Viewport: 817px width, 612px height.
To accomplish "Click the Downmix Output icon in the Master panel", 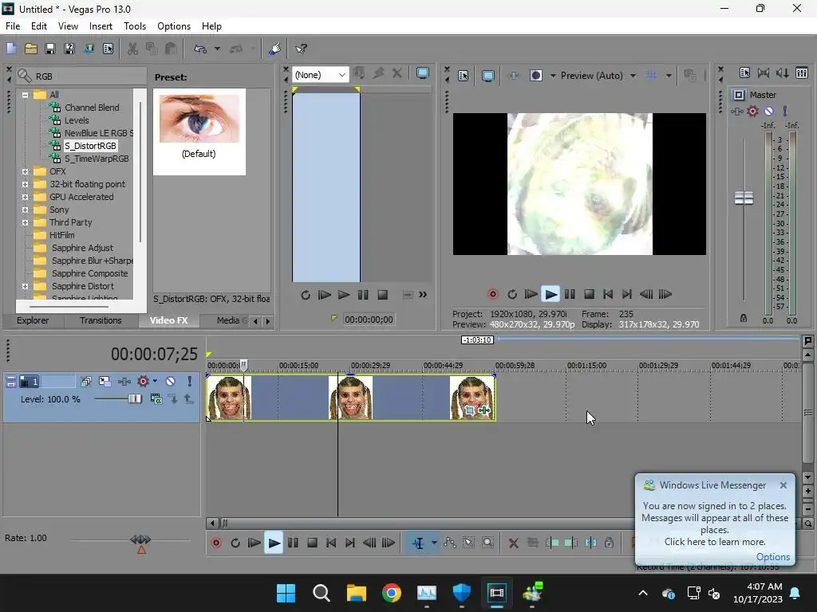I will coord(764,73).
